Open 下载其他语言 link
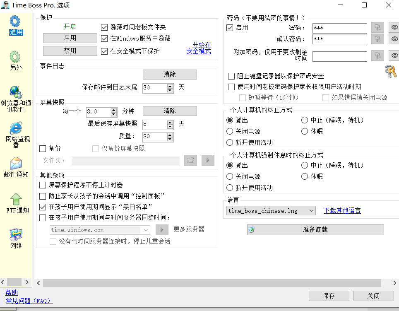 (342, 210)
